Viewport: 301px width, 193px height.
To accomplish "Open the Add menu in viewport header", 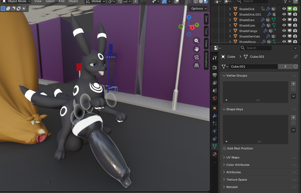I will point(62,1).
